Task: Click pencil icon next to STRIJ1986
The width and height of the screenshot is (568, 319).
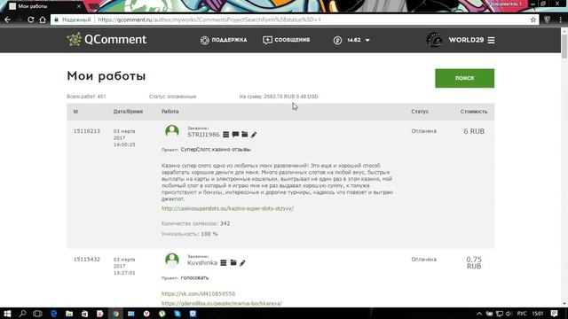Action: tap(254, 135)
